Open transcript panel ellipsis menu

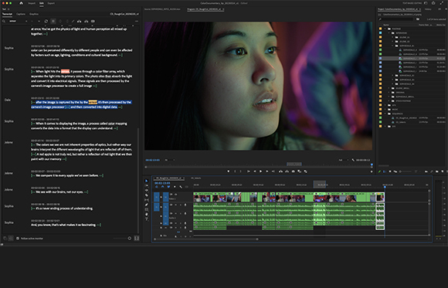137,21
